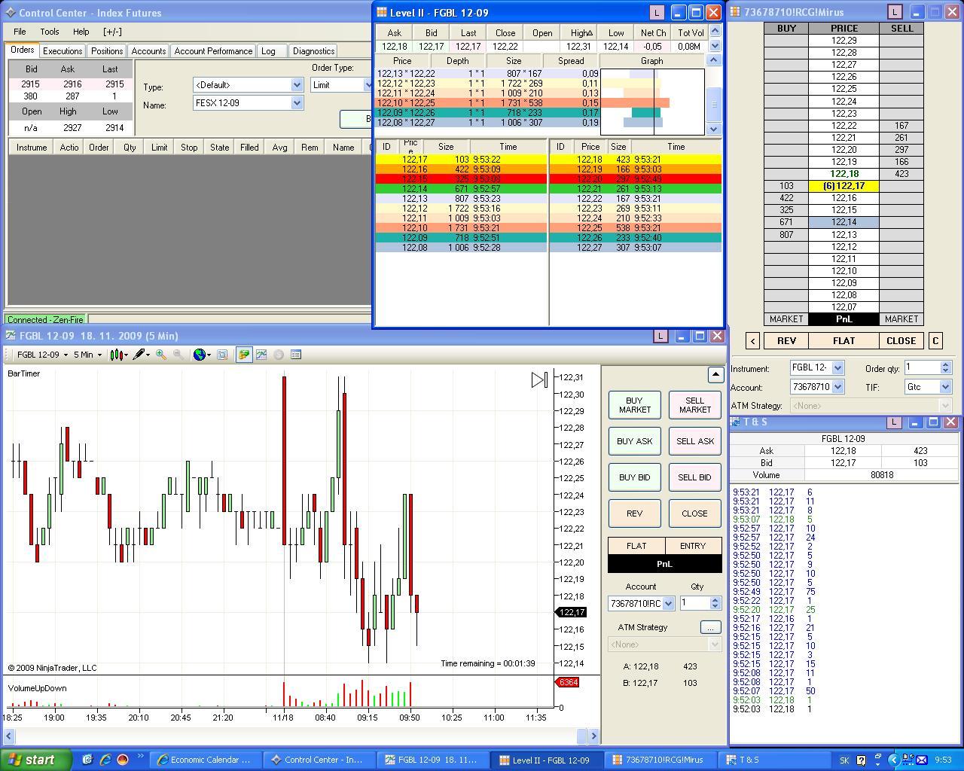The width and height of the screenshot is (964, 771).
Task: Switch to the Executions tab
Action: 63,51
